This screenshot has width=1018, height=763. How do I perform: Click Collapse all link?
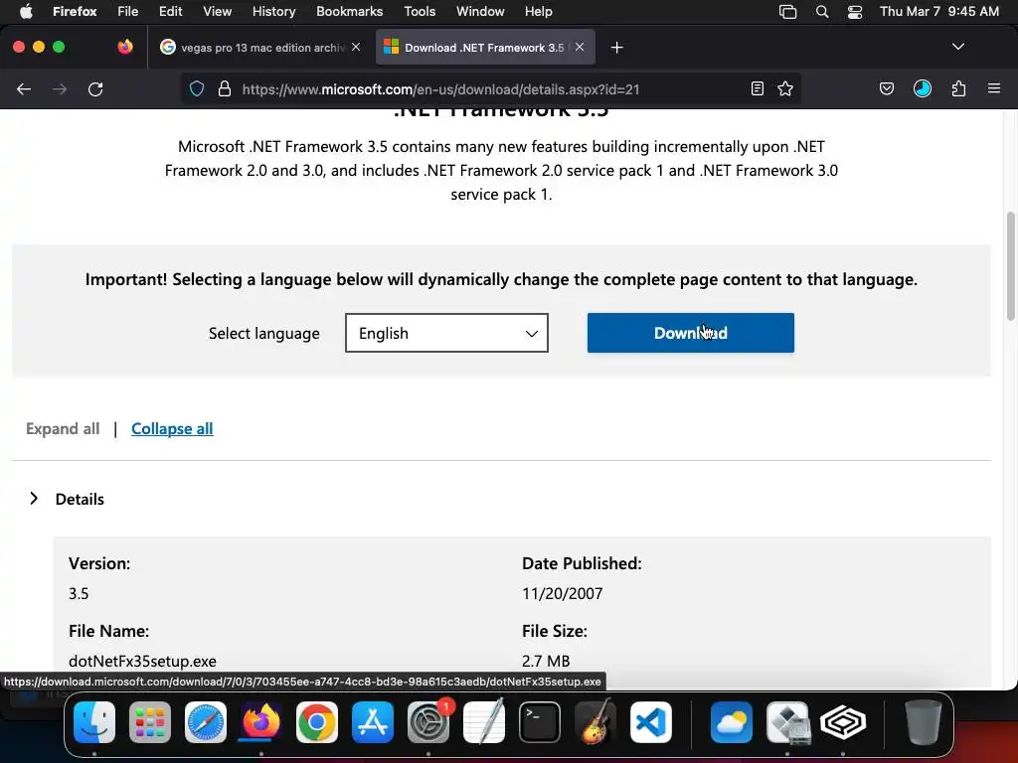[x=172, y=429]
